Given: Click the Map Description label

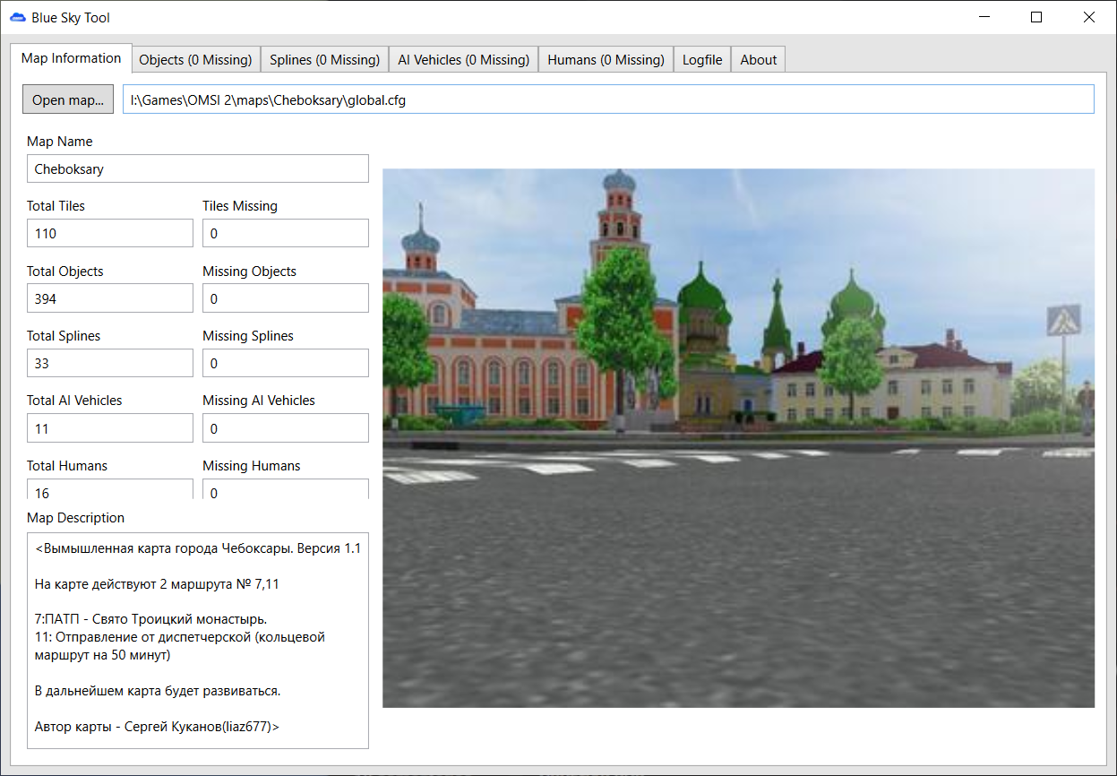Looking at the screenshot, I should pos(76,518).
